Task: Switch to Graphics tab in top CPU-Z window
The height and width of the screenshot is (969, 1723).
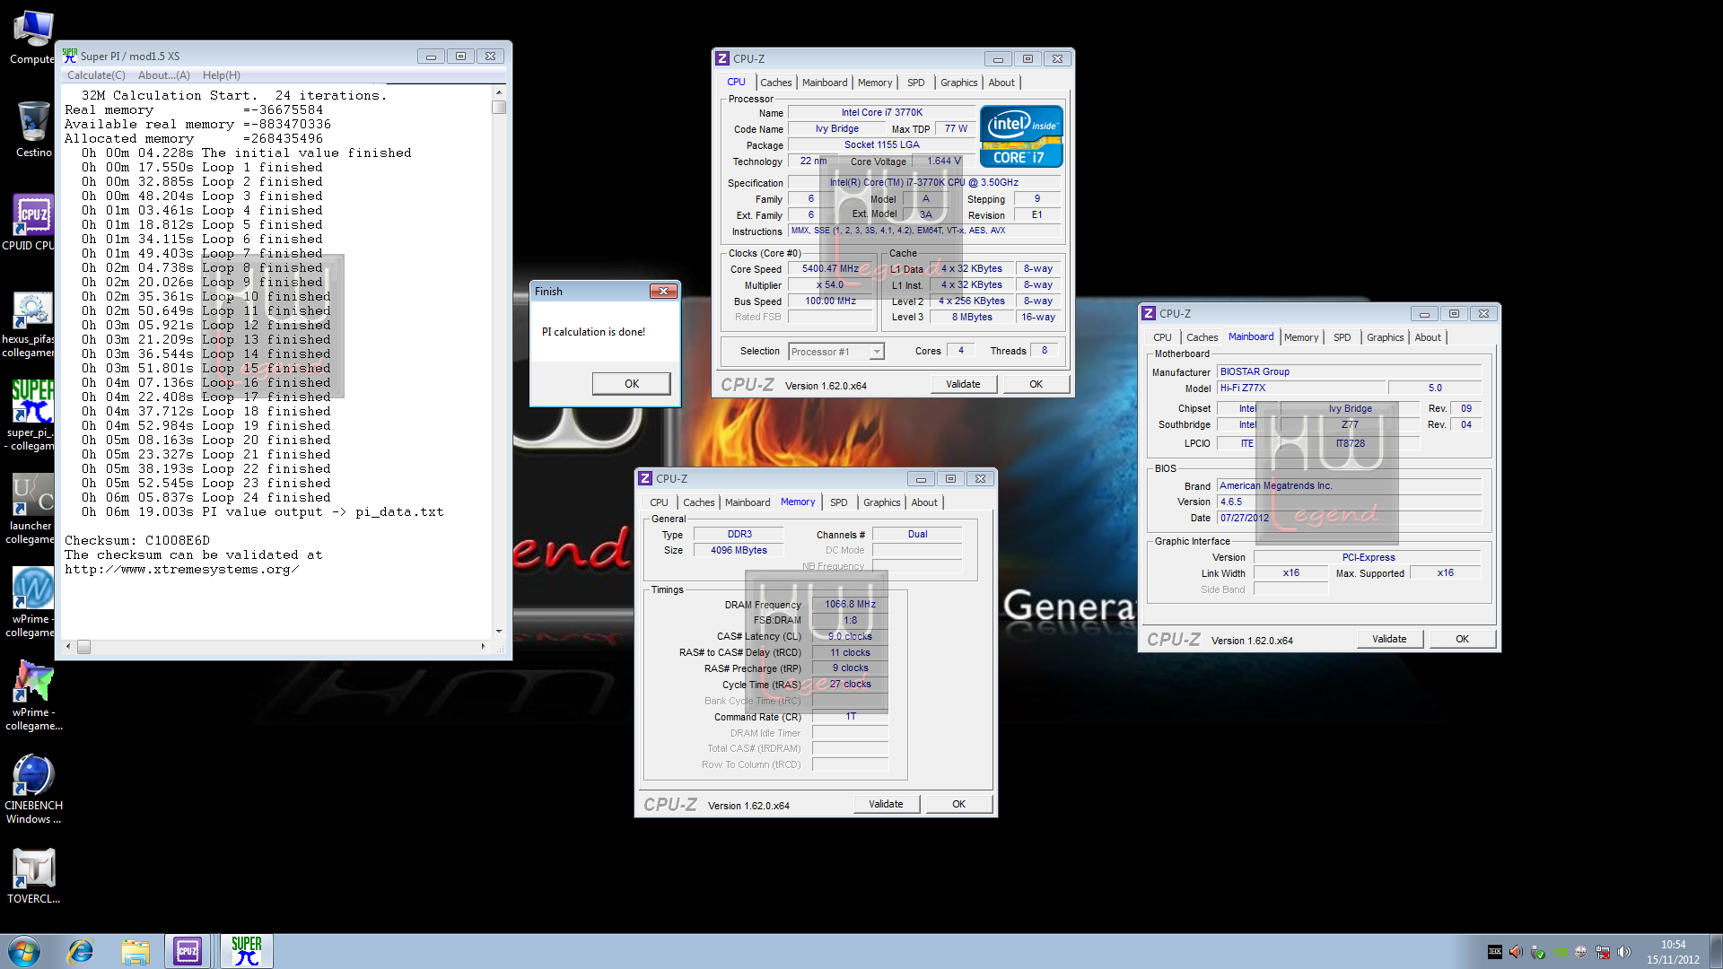Action: pyautogui.click(x=958, y=83)
